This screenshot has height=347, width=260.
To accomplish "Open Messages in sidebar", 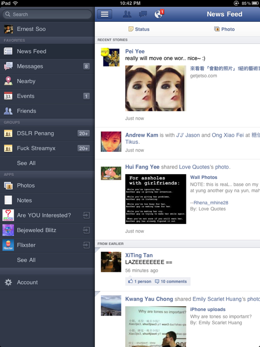I will tap(47, 66).
